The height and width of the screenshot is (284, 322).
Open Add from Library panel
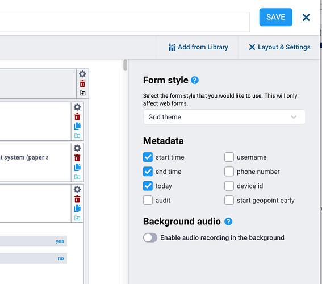(x=198, y=47)
